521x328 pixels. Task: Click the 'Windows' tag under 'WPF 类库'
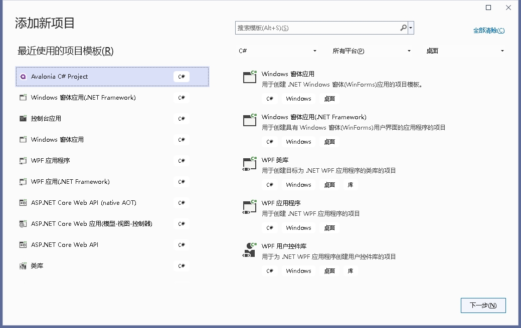tap(298, 185)
